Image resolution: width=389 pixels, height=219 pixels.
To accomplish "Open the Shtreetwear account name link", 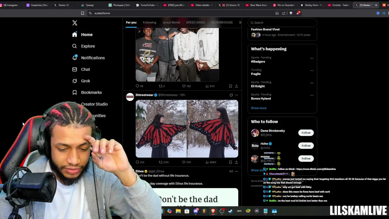I will coord(144,95).
